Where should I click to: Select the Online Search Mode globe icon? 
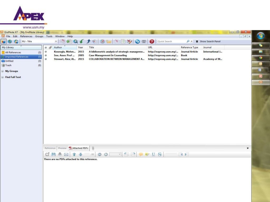point(10,41)
